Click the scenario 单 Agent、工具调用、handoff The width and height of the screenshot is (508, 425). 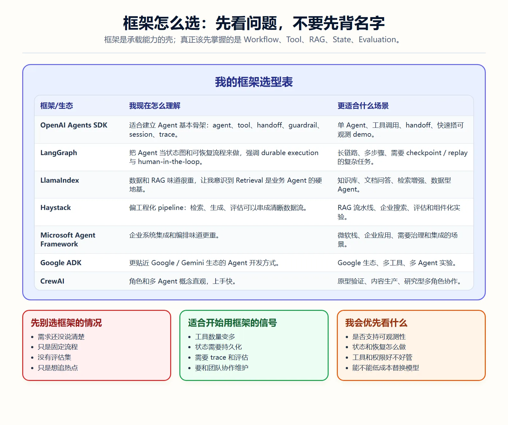pyautogui.click(x=401, y=130)
